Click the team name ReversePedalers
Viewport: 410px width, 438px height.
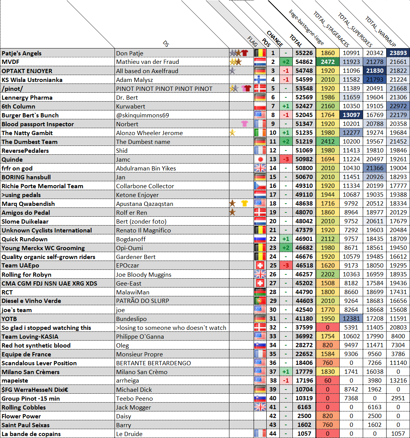(25, 150)
